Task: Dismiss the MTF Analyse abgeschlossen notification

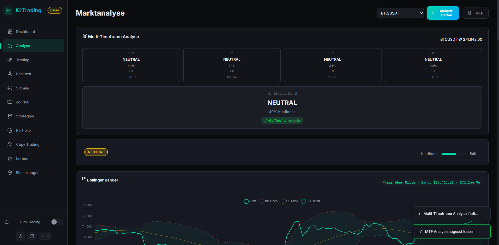Action: (x=451, y=232)
